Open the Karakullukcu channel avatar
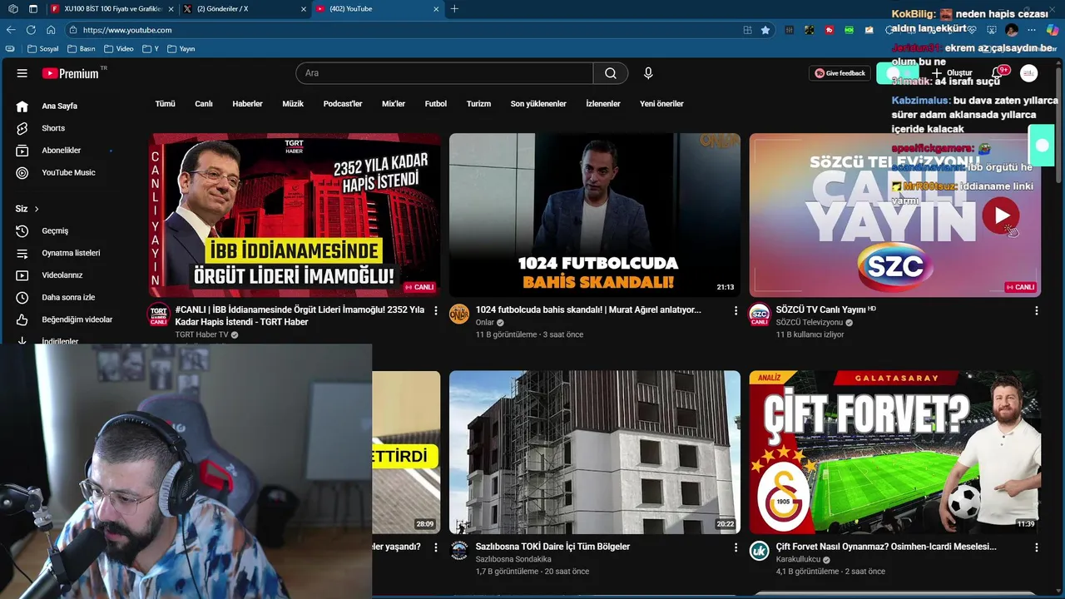 coord(760,551)
